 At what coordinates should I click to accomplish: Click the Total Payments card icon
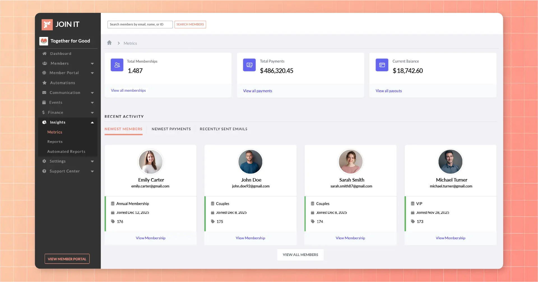(249, 65)
